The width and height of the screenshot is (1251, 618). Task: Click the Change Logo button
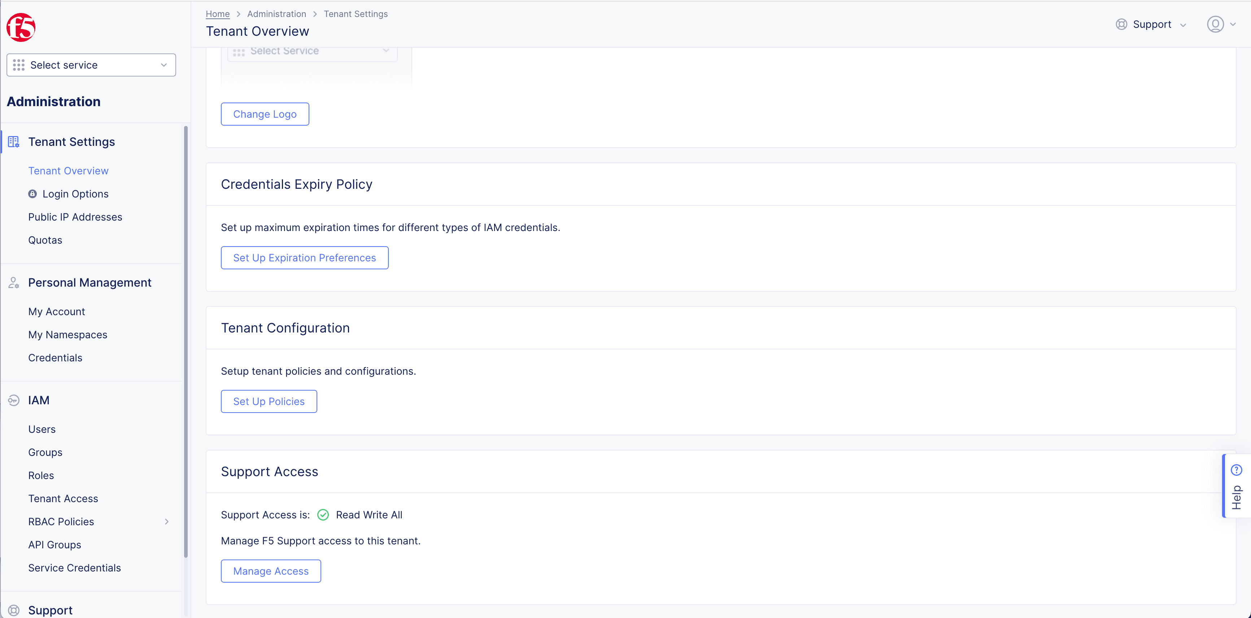264,114
